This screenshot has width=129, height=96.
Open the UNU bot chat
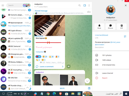click(x=16, y=79)
